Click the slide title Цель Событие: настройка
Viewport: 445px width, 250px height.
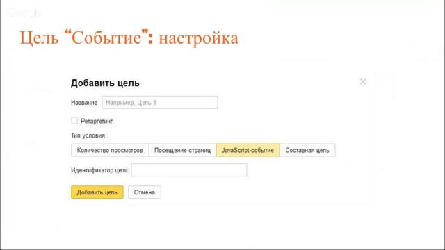[x=129, y=37]
